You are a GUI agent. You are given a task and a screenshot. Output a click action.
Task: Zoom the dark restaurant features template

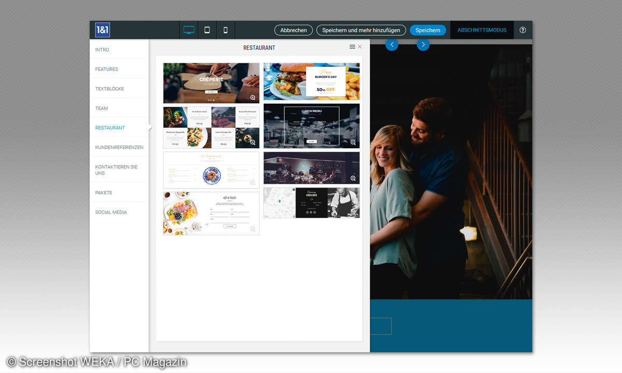point(353,178)
